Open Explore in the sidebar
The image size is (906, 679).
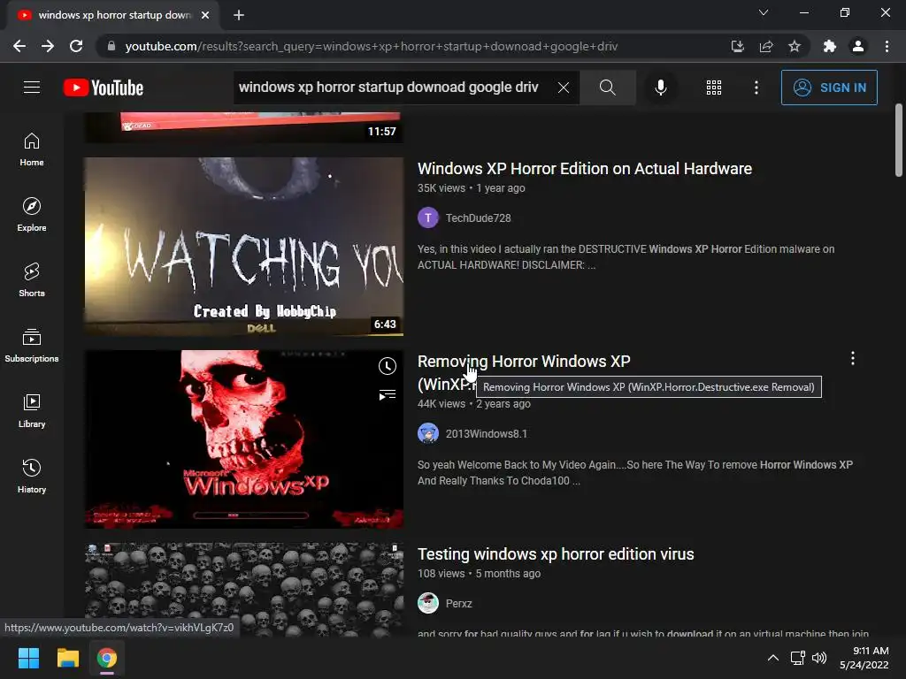32,215
